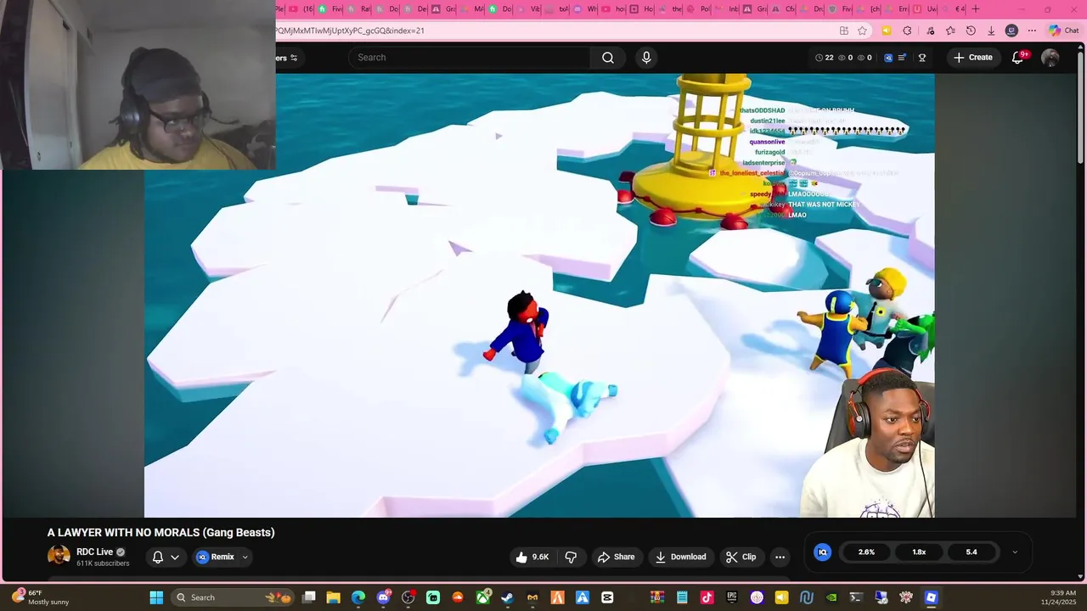Screen dimensions: 1087x611
Task: Open browser downloads icon in toolbar
Action: pos(991,31)
